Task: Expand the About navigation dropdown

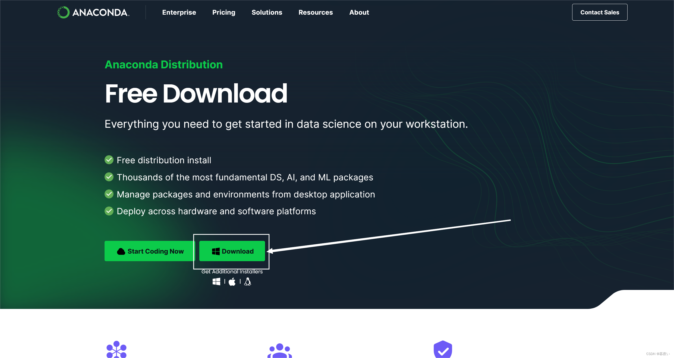Action: click(x=359, y=12)
